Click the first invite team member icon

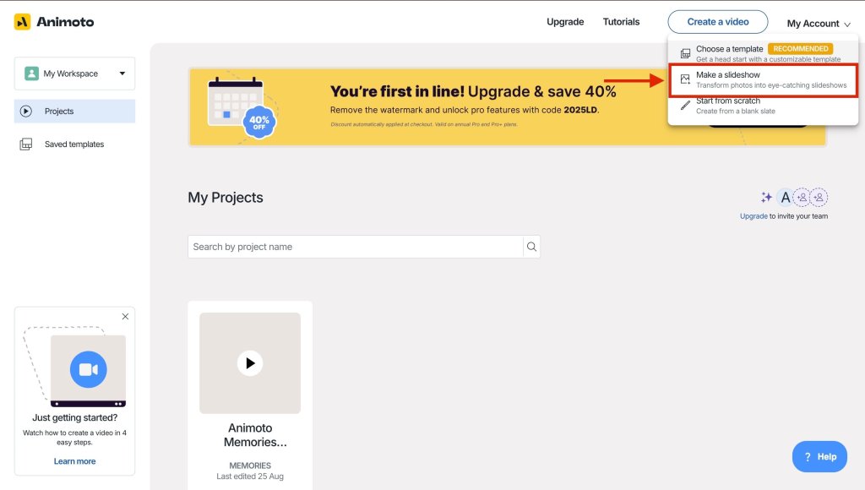coord(802,197)
